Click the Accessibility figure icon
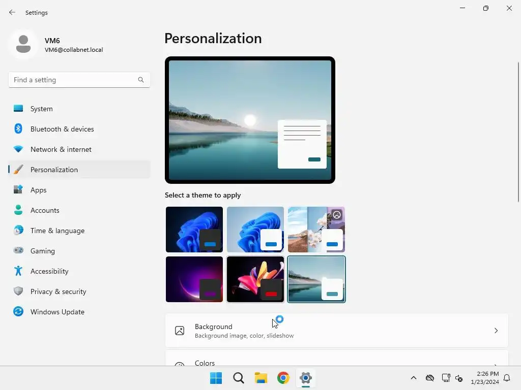521x390 pixels. [x=18, y=271]
